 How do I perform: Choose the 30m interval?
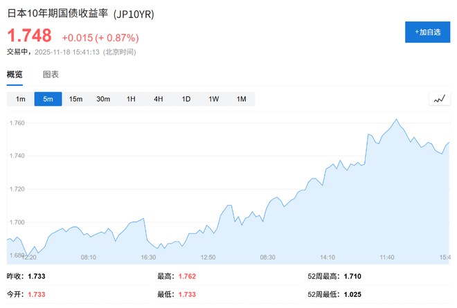pyautogui.click(x=103, y=99)
